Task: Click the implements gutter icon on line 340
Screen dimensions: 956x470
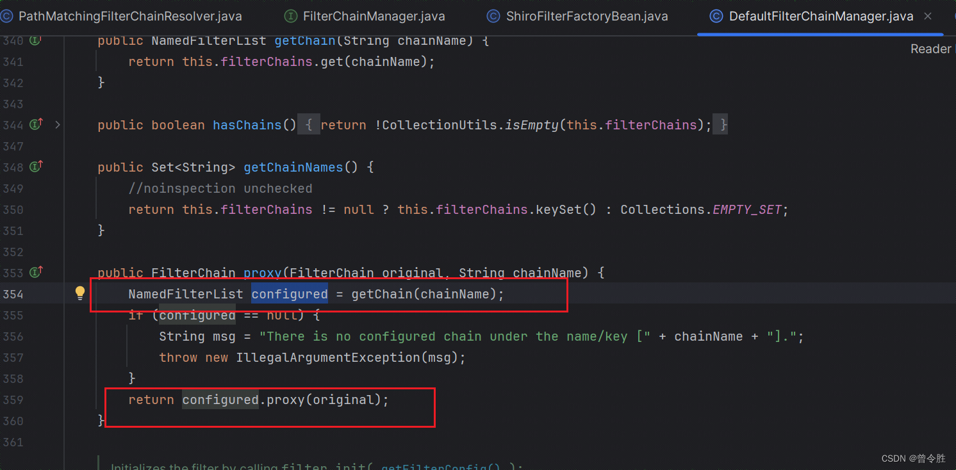Action: (37, 40)
